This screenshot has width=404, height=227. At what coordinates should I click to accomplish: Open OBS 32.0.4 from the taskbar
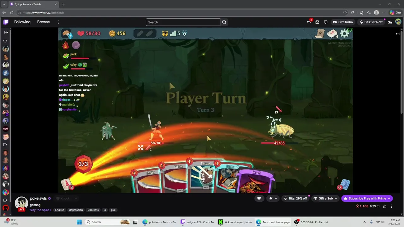click(311, 222)
